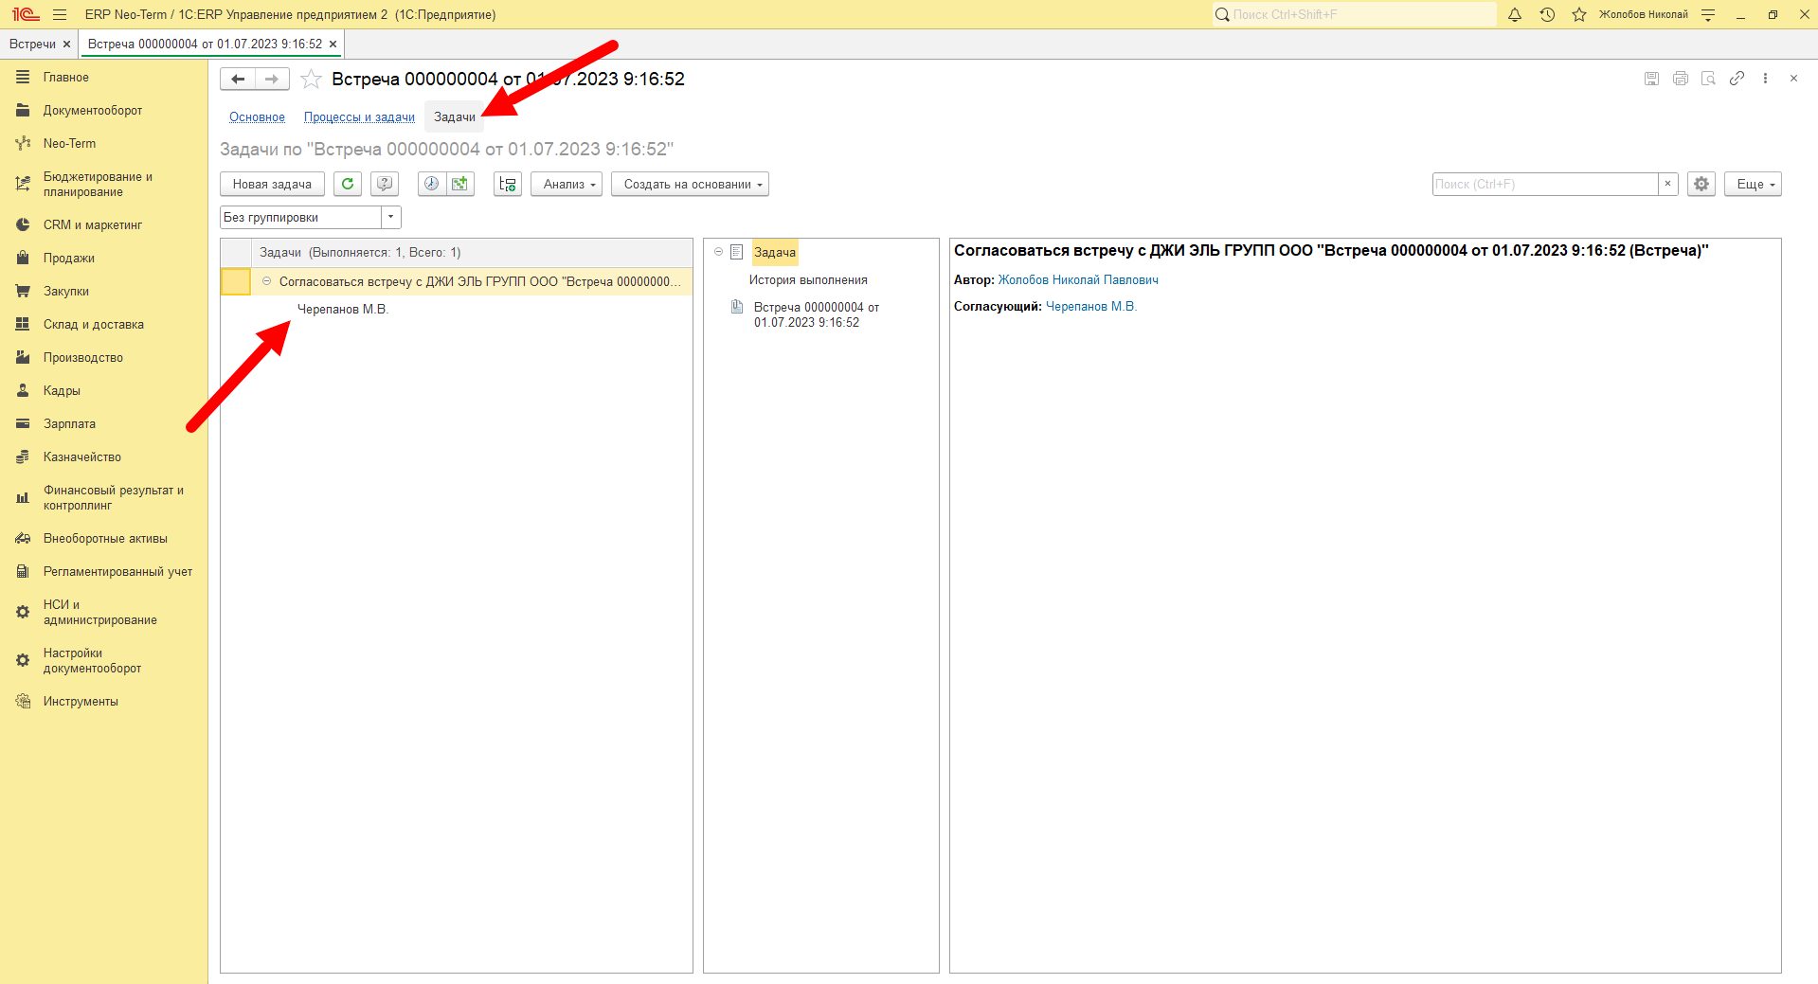The image size is (1818, 984).
Task: Open the Казначейство sidebar section
Action: (x=82, y=457)
